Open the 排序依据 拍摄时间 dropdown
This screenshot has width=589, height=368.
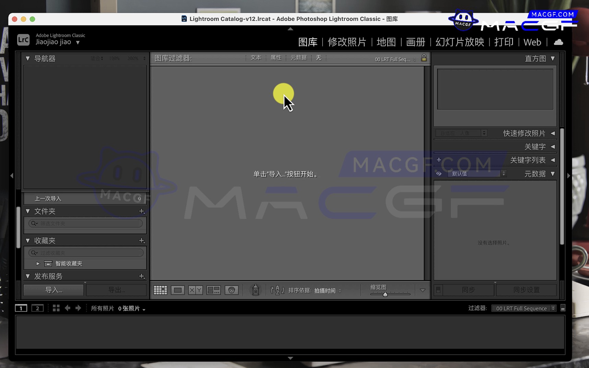tap(327, 291)
